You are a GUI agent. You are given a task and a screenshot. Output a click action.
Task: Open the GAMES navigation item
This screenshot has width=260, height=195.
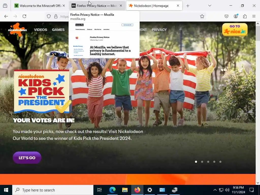click(x=58, y=30)
